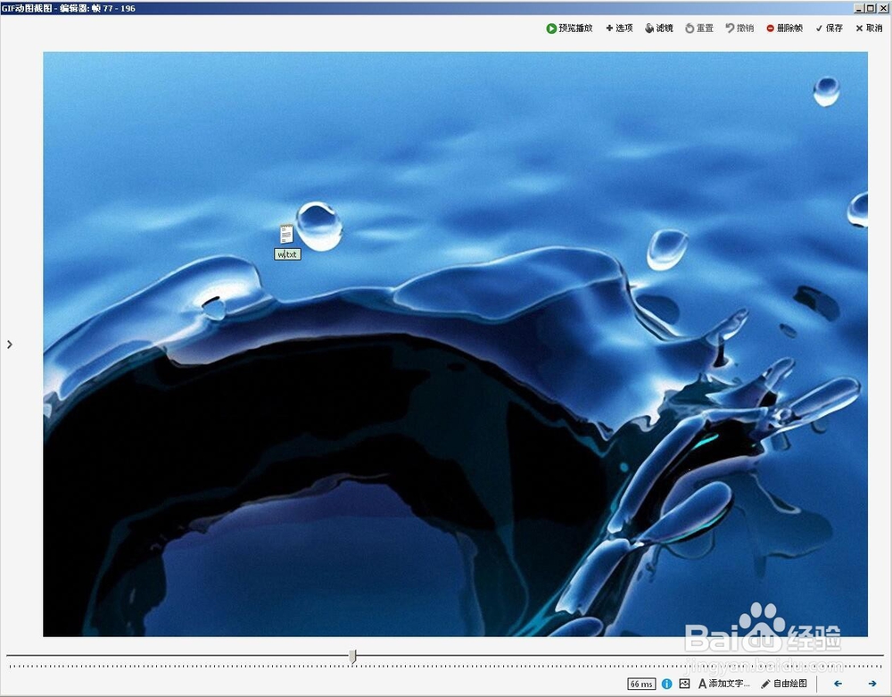Click the 66 ms frame delay field

pyautogui.click(x=641, y=684)
